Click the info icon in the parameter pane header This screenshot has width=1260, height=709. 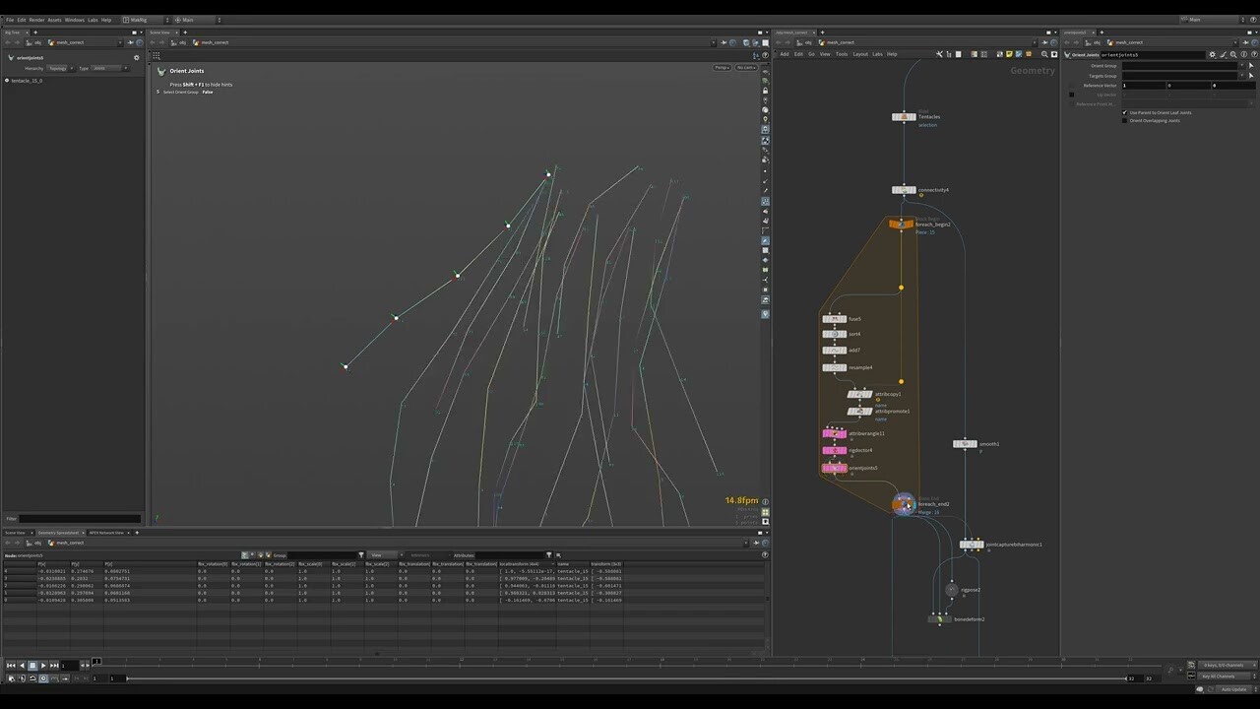[x=1243, y=55]
